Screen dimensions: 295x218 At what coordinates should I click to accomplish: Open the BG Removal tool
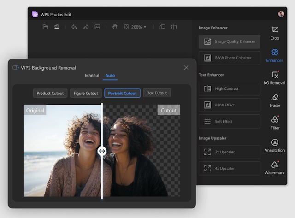point(275,77)
